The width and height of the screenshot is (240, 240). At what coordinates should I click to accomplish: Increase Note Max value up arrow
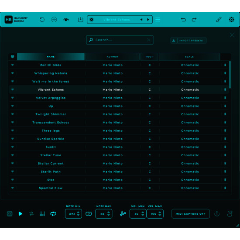click(109, 213)
